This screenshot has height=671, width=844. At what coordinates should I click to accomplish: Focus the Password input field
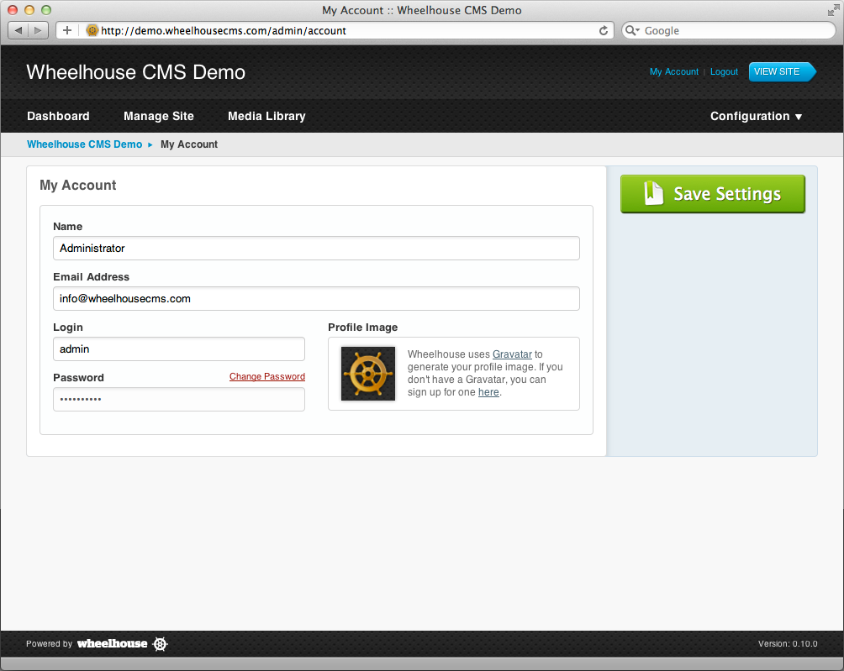pos(179,400)
